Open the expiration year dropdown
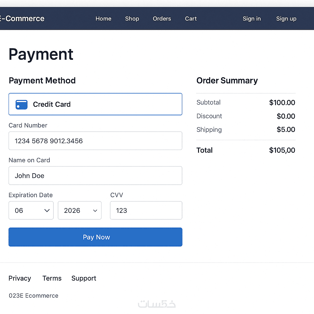The image size is (314, 314). tap(79, 210)
